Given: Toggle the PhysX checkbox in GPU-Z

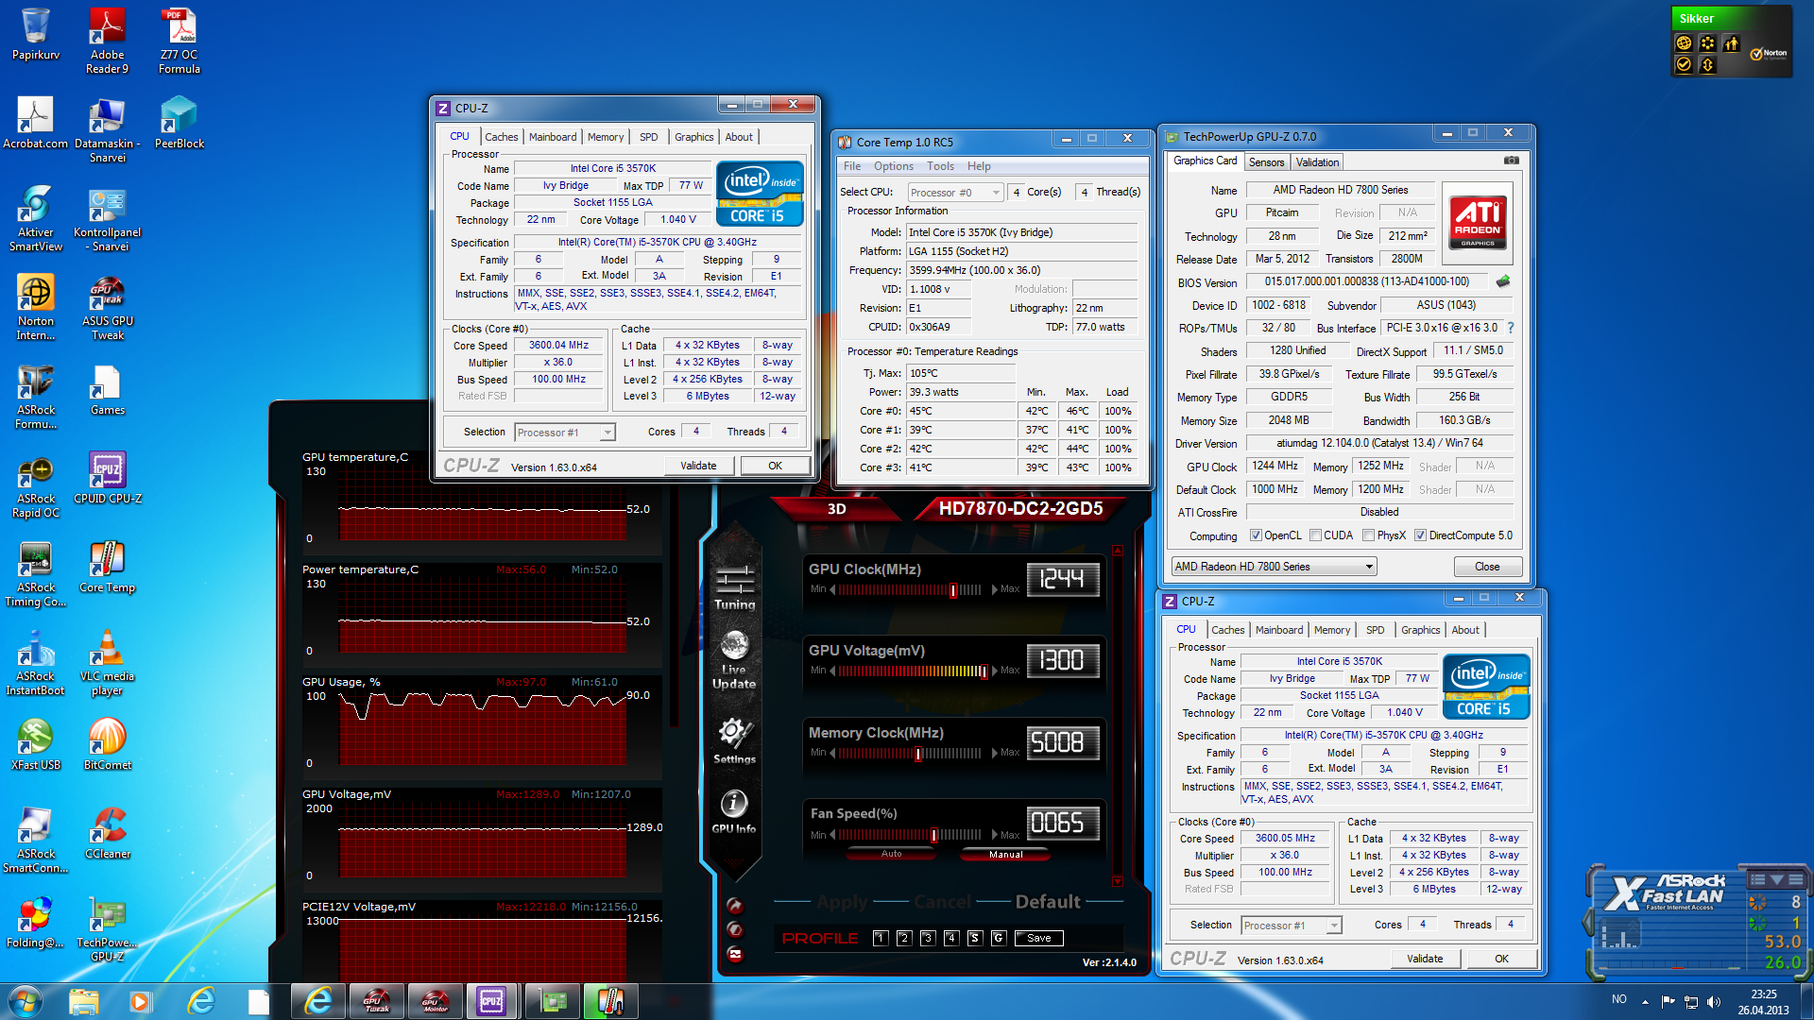Looking at the screenshot, I should tap(1368, 535).
